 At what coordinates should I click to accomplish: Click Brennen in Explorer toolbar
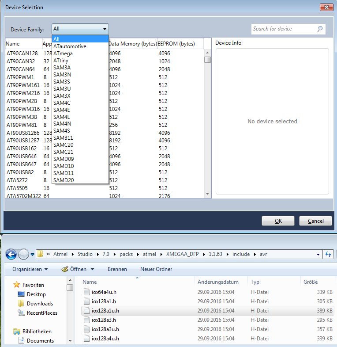click(117, 269)
